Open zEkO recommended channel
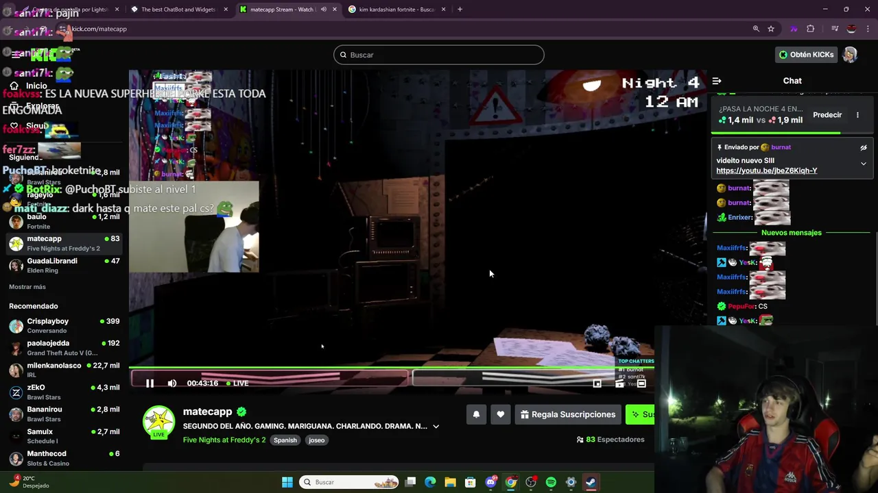Screen dimensions: 878x493 tap(64, 392)
